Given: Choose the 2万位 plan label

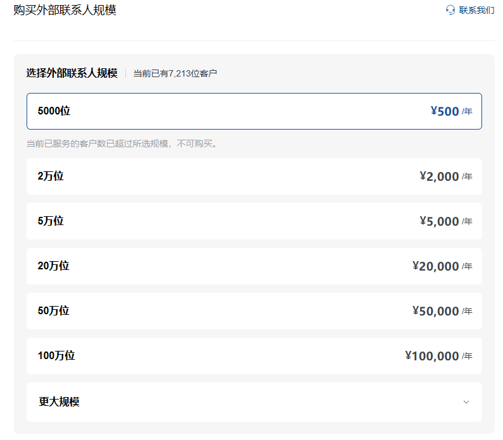Looking at the screenshot, I should click(x=51, y=176).
